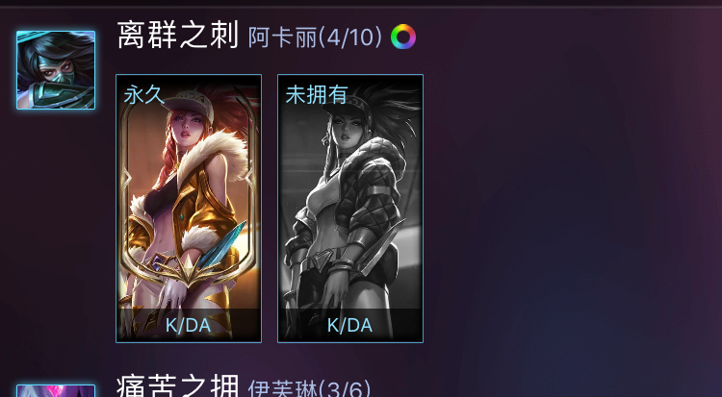Click K/DA caption under the greyscale skin
The image size is (722, 397).
pyautogui.click(x=350, y=325)
